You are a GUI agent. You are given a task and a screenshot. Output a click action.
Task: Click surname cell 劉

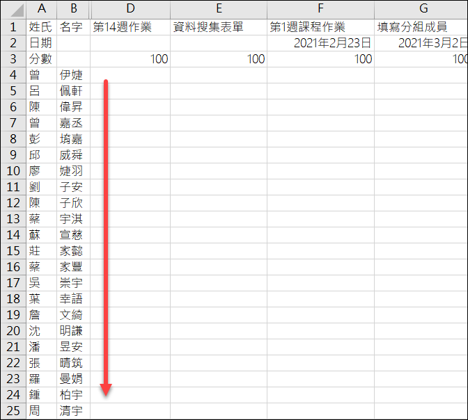42,187
